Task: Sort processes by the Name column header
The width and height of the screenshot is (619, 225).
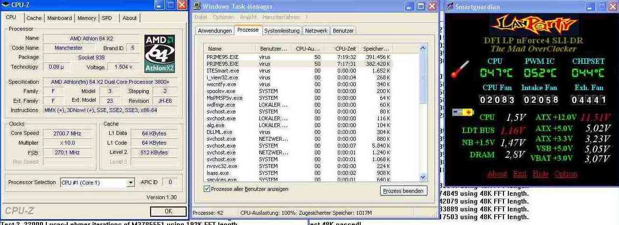Action: 230,49
